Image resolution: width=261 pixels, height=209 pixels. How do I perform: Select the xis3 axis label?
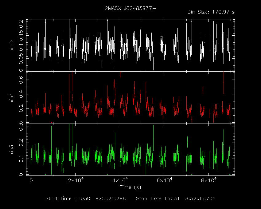tap(12, 150)
